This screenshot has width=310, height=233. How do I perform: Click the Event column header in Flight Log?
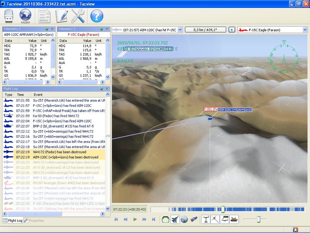(68, 95)
